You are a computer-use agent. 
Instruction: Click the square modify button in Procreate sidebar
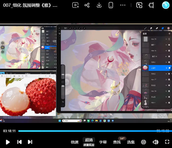coord(63,82)
